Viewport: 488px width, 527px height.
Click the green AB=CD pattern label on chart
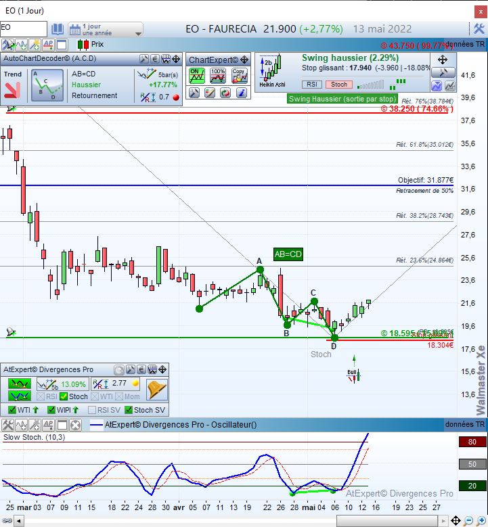pos(288,254)
